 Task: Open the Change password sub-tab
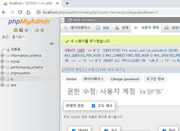click(125, 79)
